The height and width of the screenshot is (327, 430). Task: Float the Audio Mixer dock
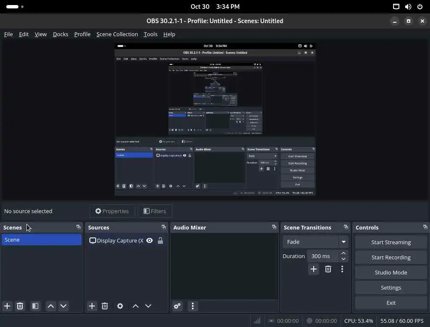274,227
